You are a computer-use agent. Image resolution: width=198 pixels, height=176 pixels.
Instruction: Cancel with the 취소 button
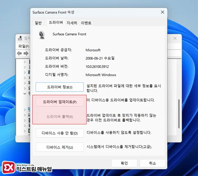(x=152, y=163)
